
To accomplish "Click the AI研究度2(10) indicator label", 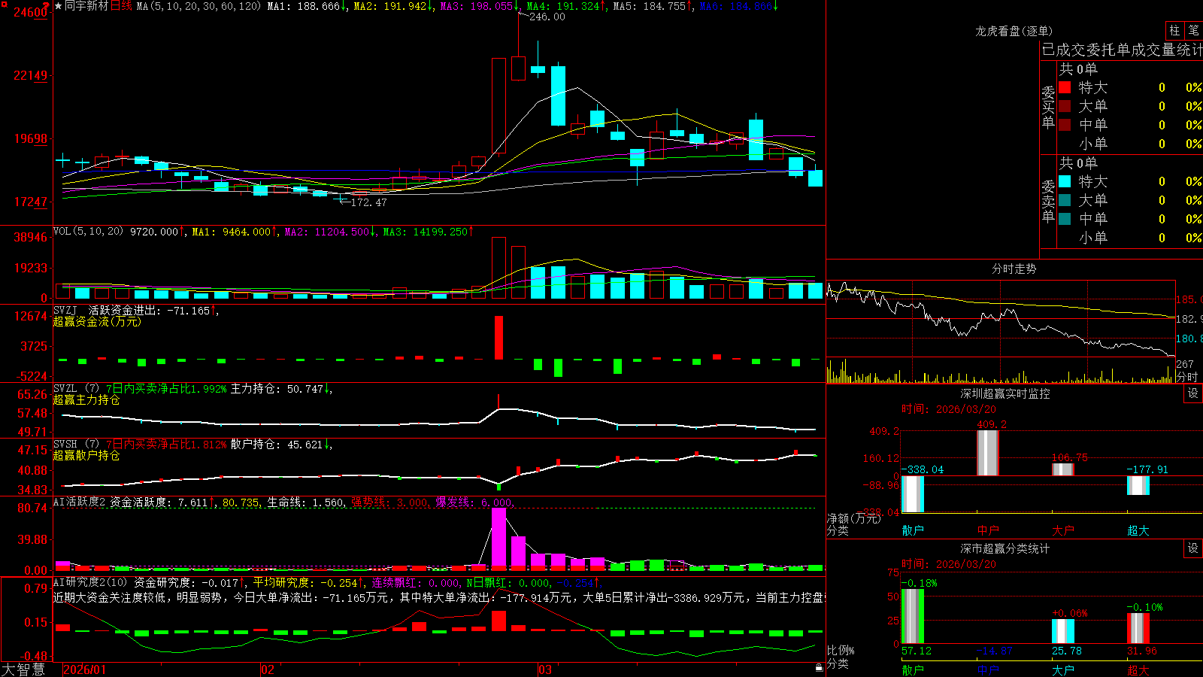I will pyautogui.click(x=90, y=582).
